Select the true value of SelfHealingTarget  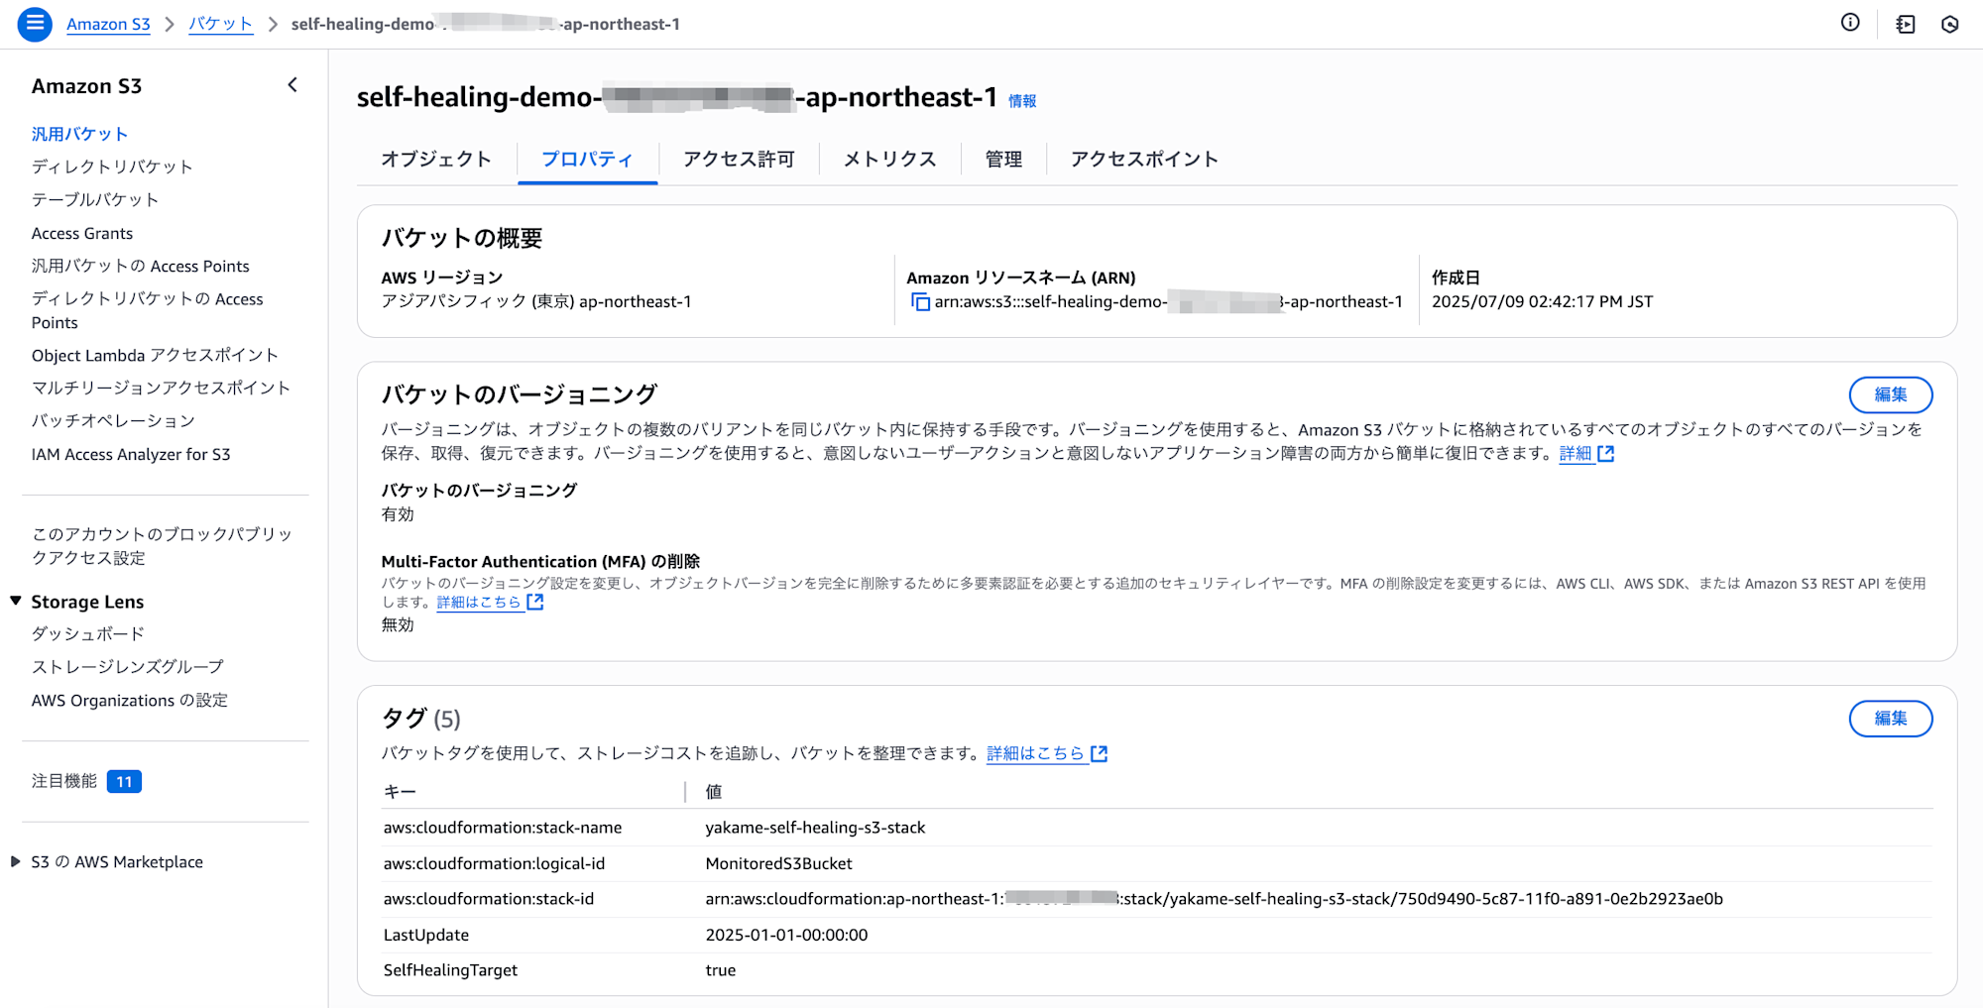pyautogui.click(x=721, y=970)
